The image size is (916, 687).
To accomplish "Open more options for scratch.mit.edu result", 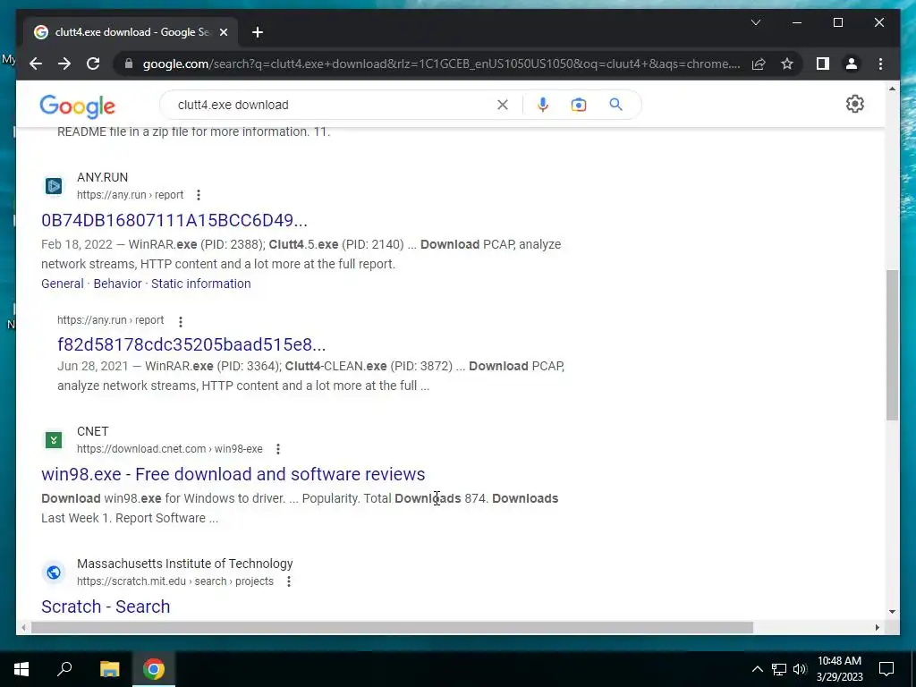I will point(289,581).
